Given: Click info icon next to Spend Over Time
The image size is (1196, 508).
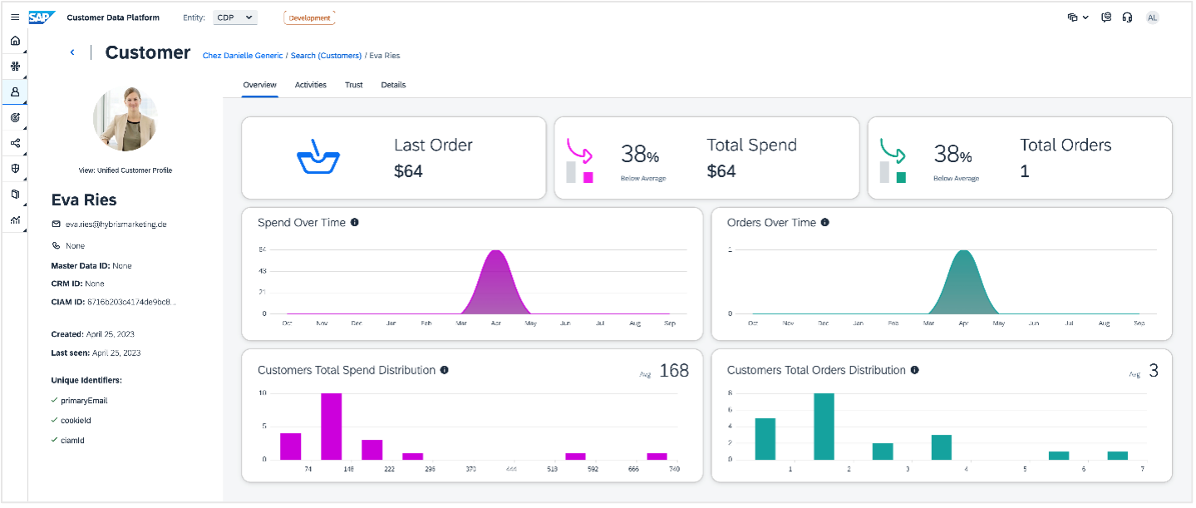Looking at the screenshot, I should 355,223.
